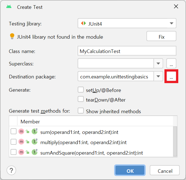This screenshot has height=180, width=186.
Task: Check the sumAndSquare method checkbox
Action: pos(14,152)
